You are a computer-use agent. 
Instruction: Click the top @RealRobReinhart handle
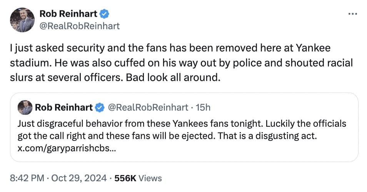click(80, 26)
